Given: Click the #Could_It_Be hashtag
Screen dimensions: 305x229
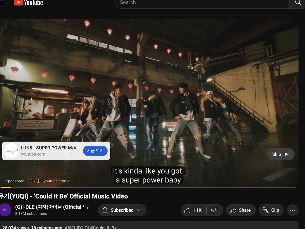Looking at the screenshot, I should (103, 227).
